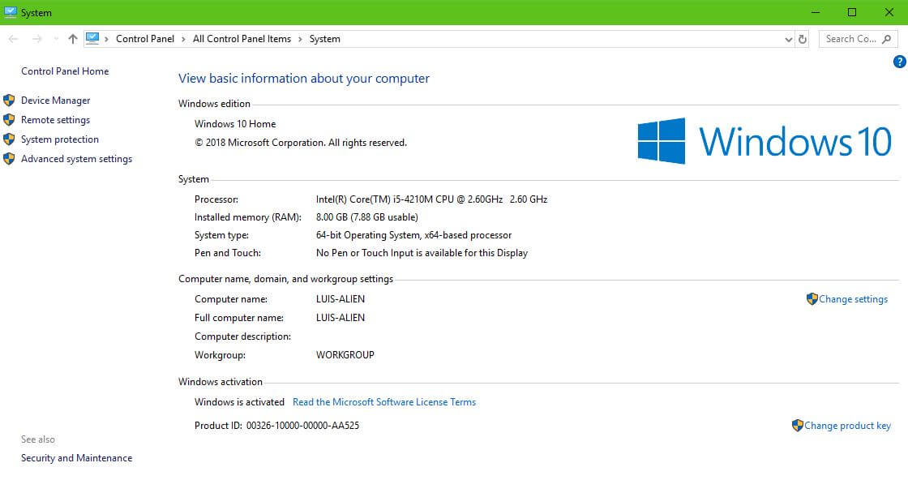
Task: Select the 8.00 GB (7.88 GB usable) value
Action: click(x=367, y=217)
